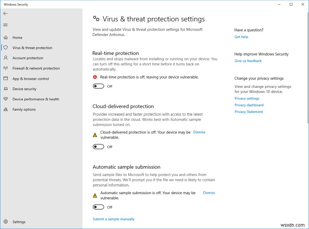The height and width of the screenshot is (229, 309).
Task: Open Device performance & health via heart icon
Action: [x=5, y=99]
